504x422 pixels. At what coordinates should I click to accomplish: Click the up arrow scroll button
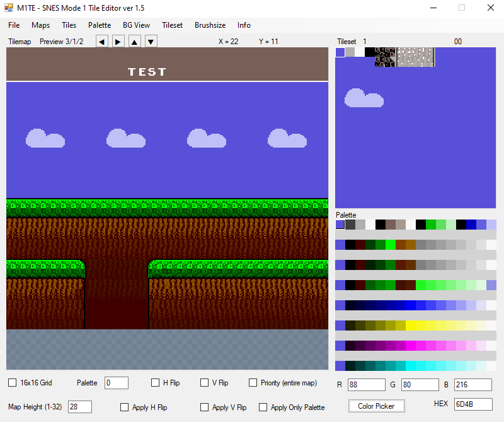coord(135,42)
